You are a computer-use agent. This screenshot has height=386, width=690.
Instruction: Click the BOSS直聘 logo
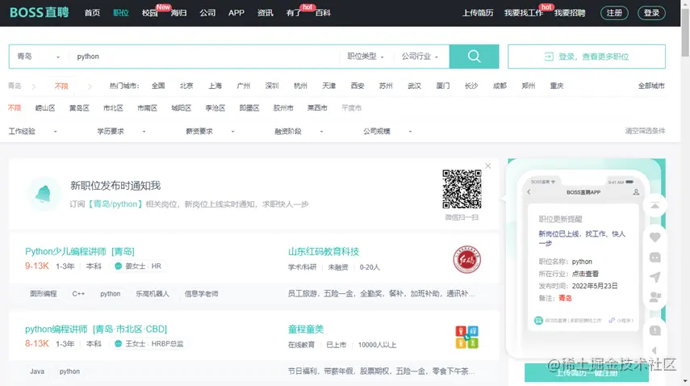tap(40, 12)
